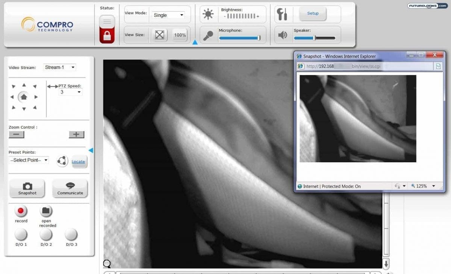This screenshot has width=451, height=274.
Task: Click the Setup button
Action: pos(313,13)
